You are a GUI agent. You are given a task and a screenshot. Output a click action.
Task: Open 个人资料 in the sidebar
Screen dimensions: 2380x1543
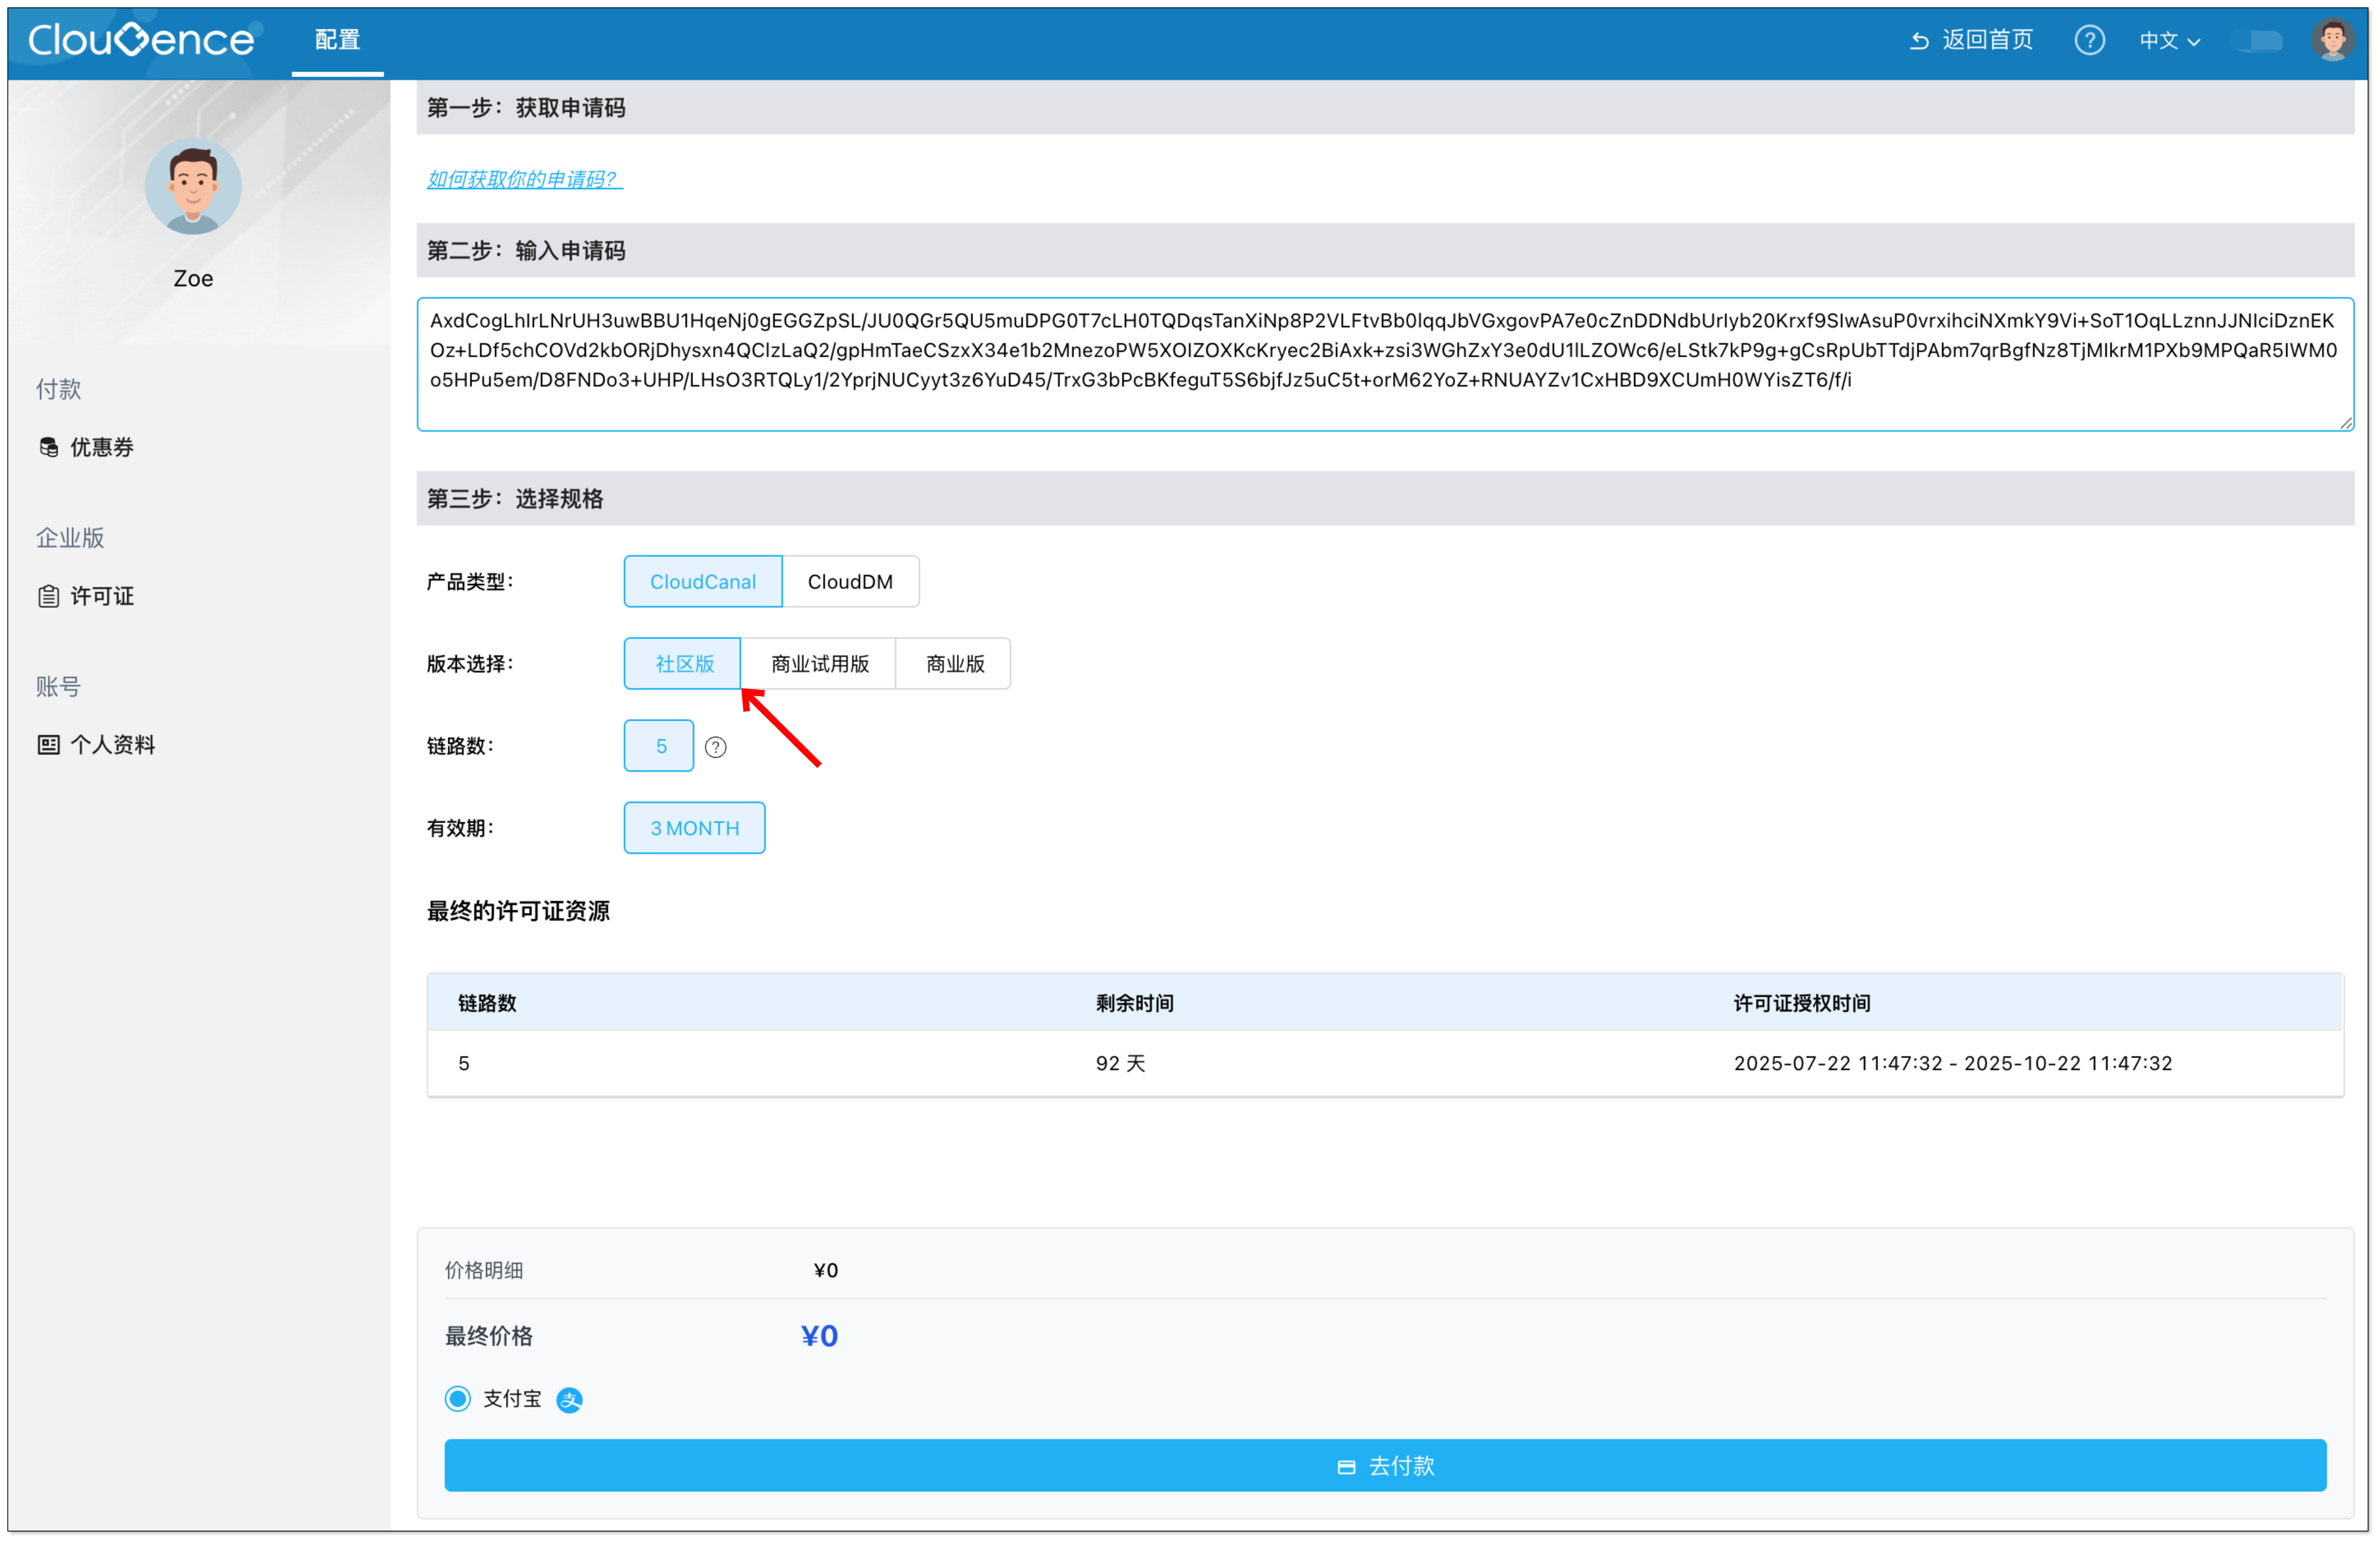[x=97, y=744]
